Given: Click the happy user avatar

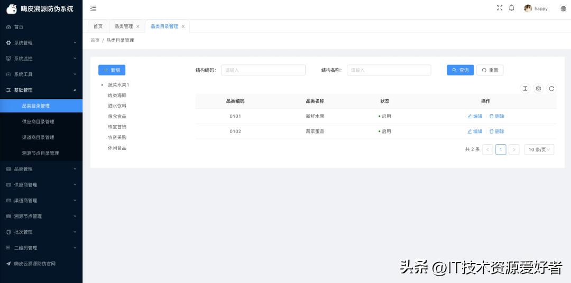Looking at the screenshot, I should [x=528, y=8].
